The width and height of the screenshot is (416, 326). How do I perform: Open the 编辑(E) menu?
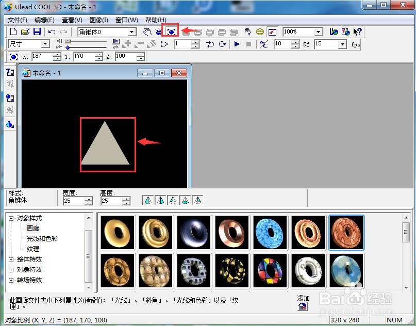(x=44, y=20)
